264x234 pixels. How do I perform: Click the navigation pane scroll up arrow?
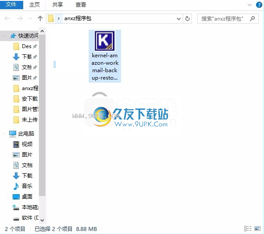(42, 31)
